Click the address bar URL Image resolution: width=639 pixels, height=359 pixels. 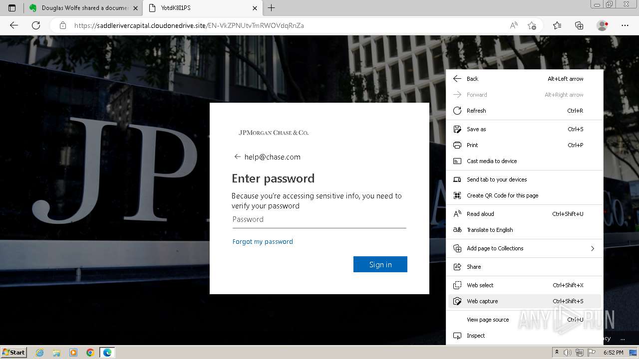point(189,25)
